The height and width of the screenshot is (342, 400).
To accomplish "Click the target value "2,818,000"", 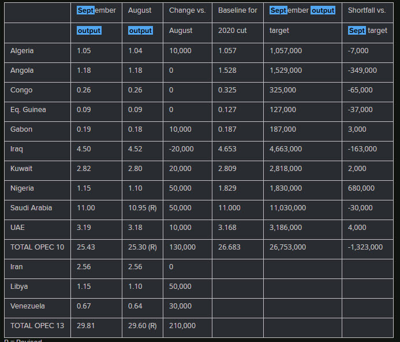I will pyautogui.click(x=286, y=169).
